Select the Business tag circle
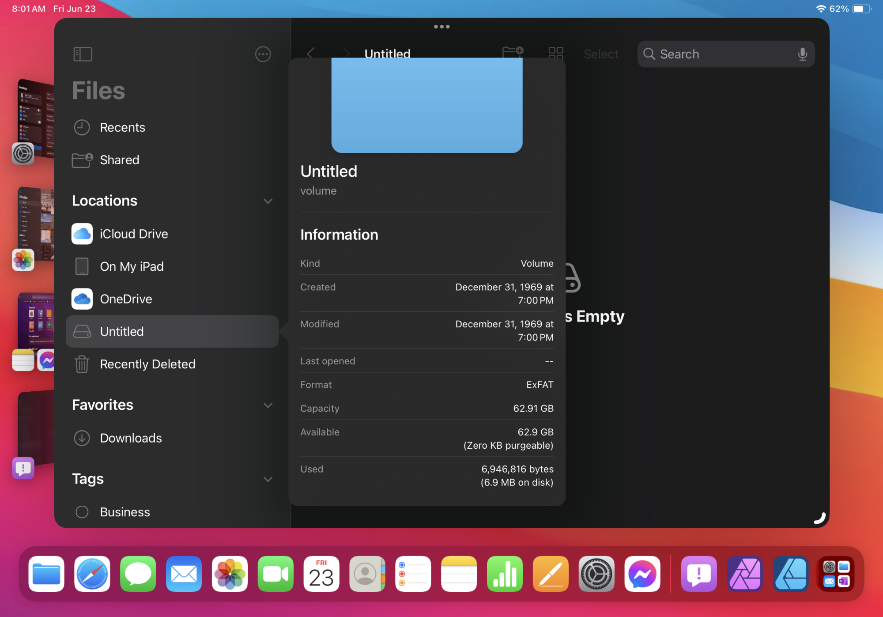The image size is (883, 617). 82,512
